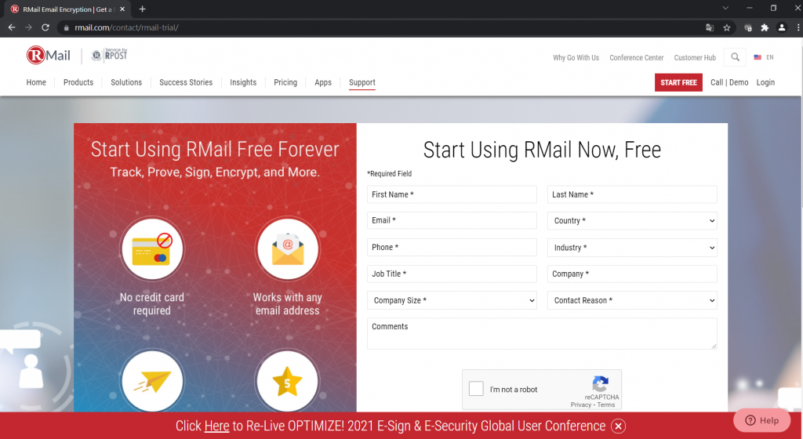Open the Products menu
Screen dimensions: 803x439
[x=78, y=82]
